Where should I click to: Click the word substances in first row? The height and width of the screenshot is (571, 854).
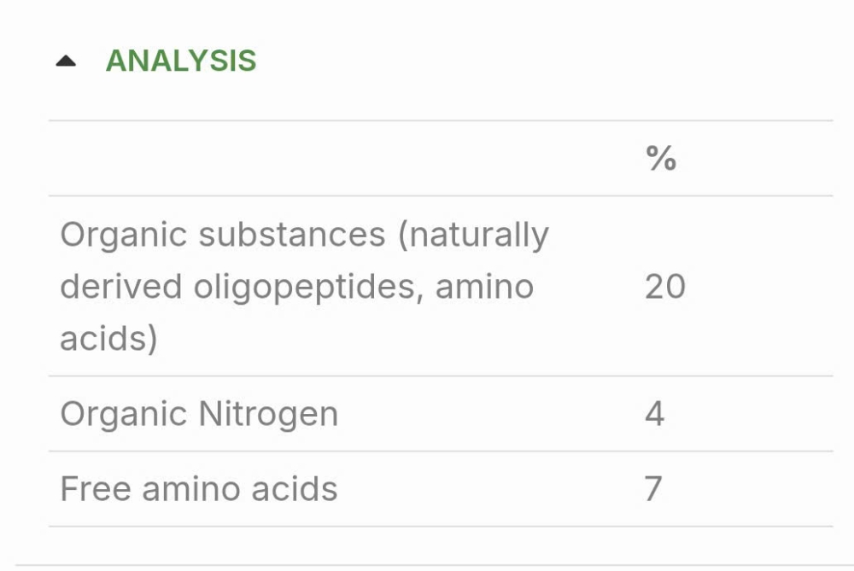coord(292,235)
